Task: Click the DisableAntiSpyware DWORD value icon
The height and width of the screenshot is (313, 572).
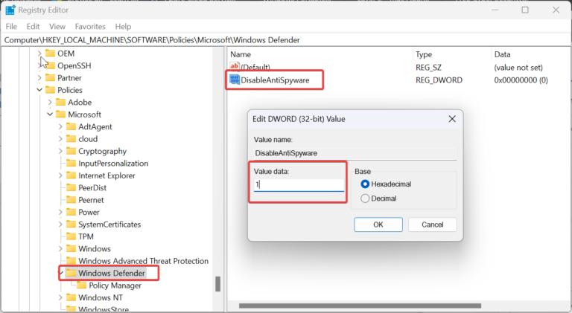Action: (x=235, y=80)
